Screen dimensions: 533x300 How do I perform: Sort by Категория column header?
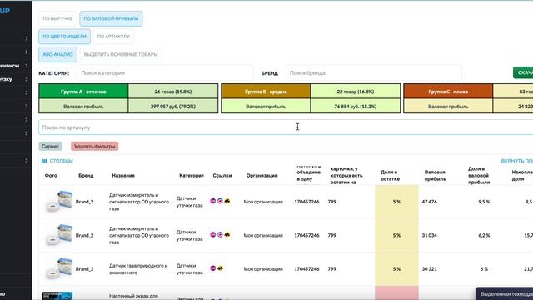[x=192, y=176]
